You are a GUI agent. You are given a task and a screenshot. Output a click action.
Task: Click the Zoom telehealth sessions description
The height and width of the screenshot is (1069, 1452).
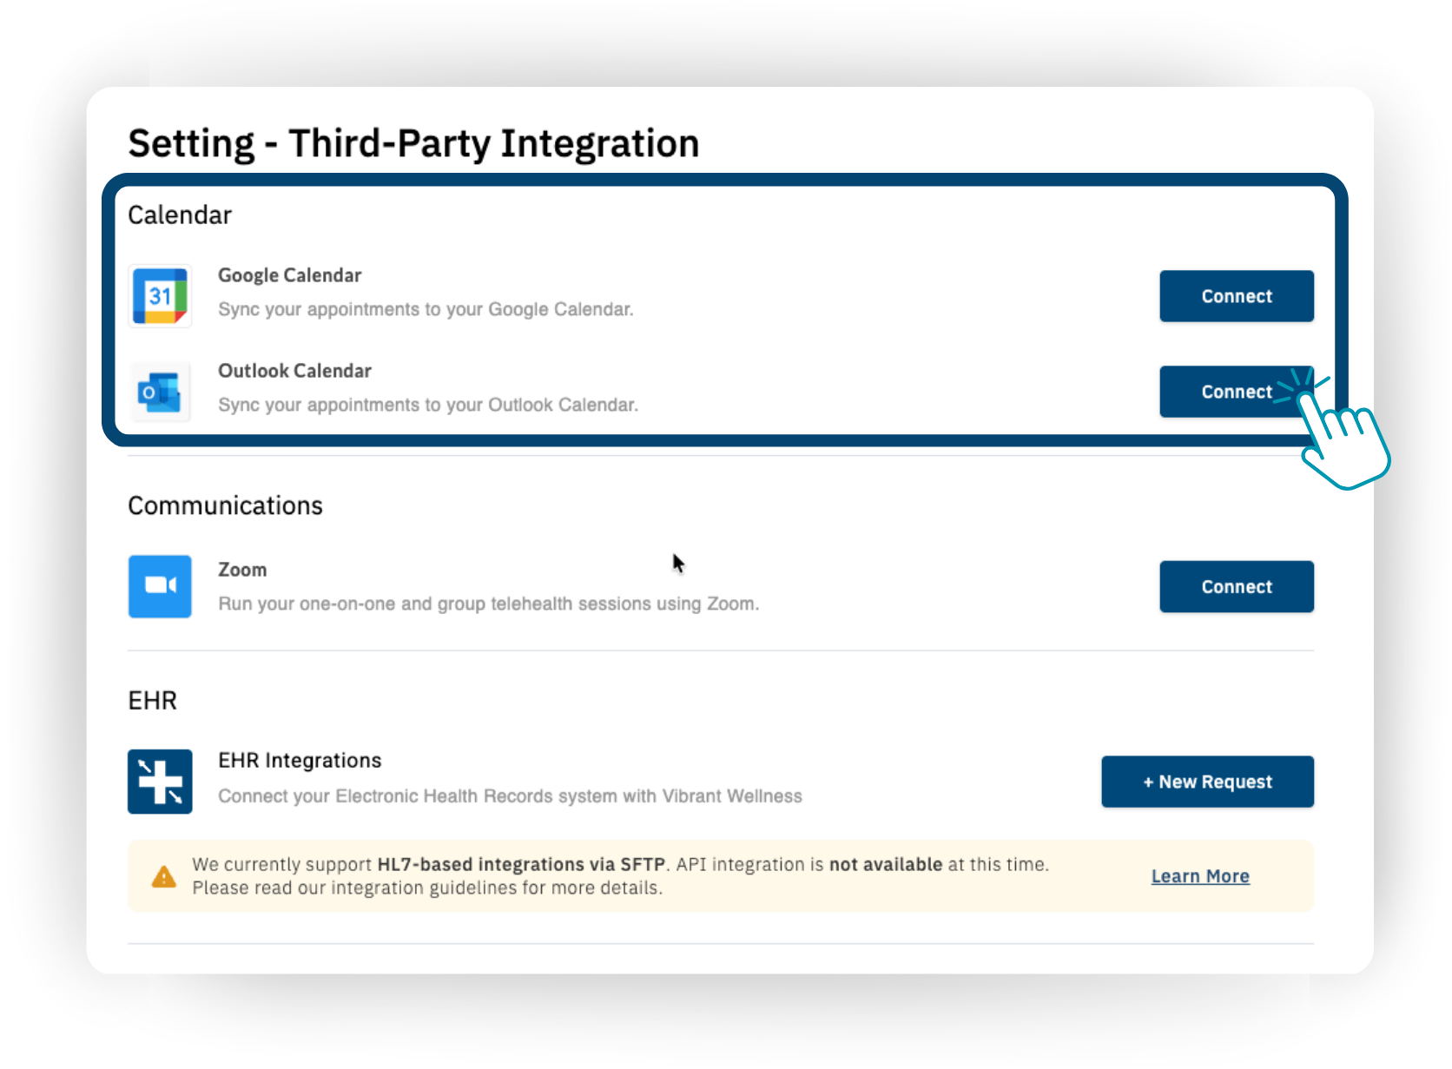[x=488, y=604]
